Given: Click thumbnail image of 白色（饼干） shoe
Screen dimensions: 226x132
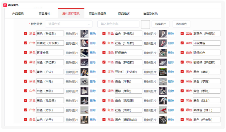Looking at the screenshot, I should point(84,120).
